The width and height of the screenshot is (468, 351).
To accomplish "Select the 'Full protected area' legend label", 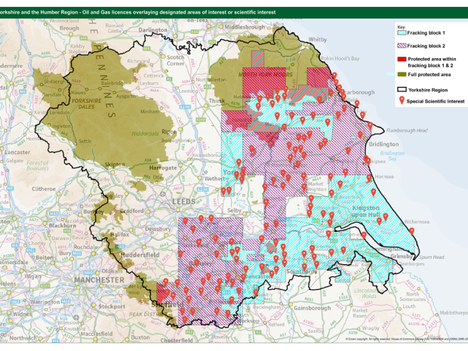I will (430, 75).
